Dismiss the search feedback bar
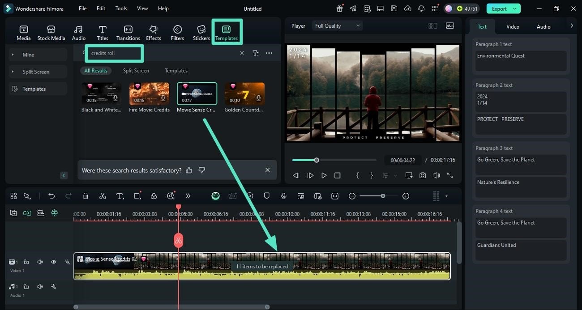Screen dimensions: 582x310 click(x=267, y=170)
